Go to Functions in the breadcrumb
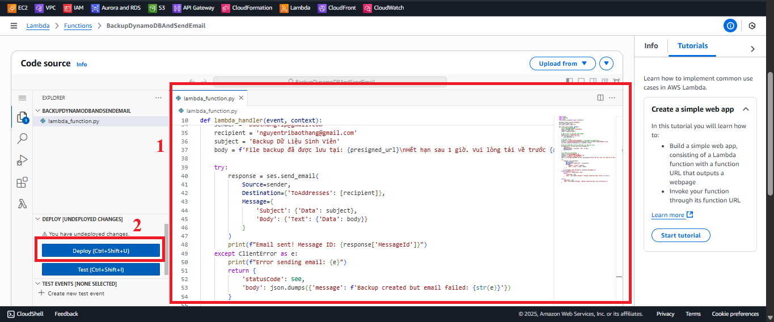 click(x=78, y=26)
